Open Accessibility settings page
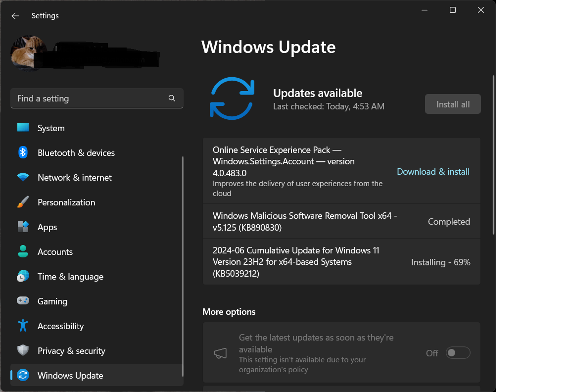The image size is (570, 392). click(60, 326)
